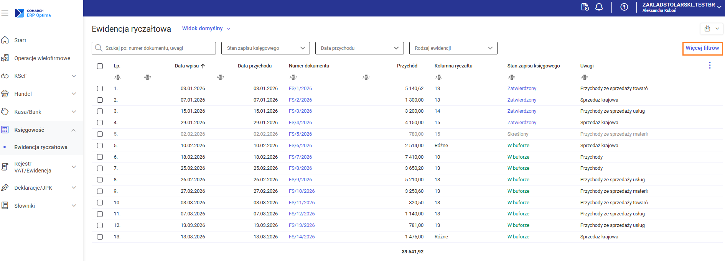Click the document number search field
The height and width of the screenshot is (261, 725).
[x=157, y=48]
